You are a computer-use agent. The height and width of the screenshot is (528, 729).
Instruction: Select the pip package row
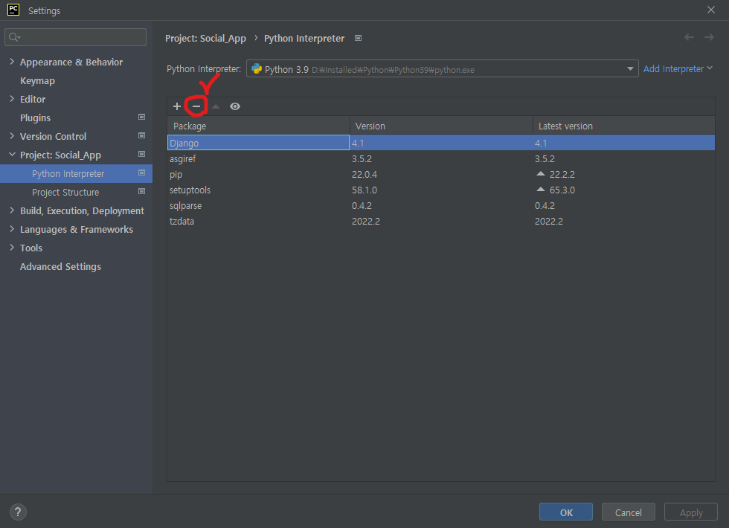click(440, 174)
